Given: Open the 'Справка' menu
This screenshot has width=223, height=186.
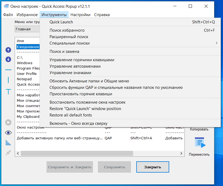Looking at the screenshot, I should (102, 15).
